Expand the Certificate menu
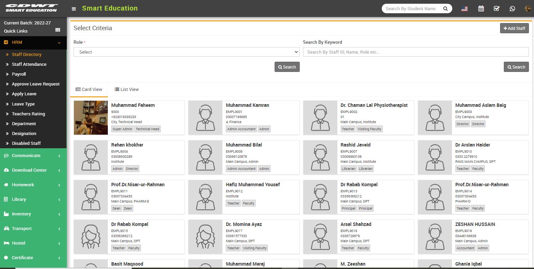Viewport: 534px width, 269px height. (33, 258)
